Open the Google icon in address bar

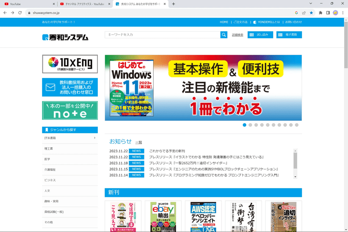296,13
